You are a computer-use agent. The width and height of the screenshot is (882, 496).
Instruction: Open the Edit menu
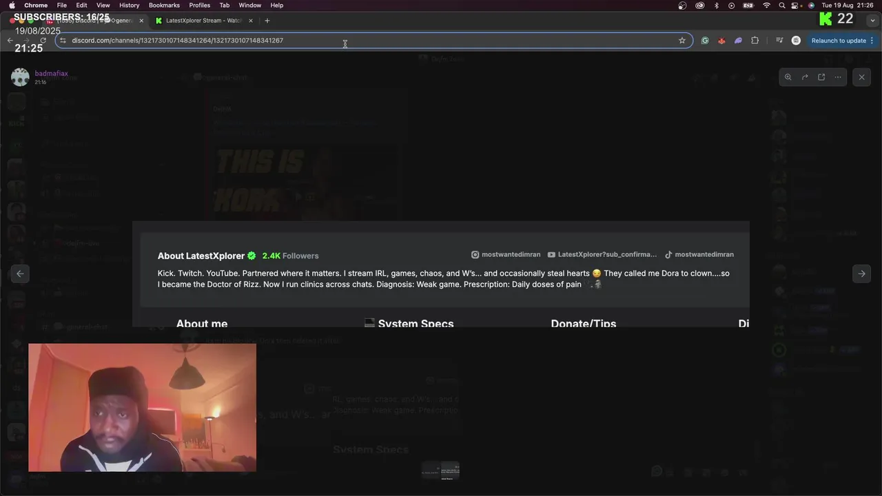[81, 6]
